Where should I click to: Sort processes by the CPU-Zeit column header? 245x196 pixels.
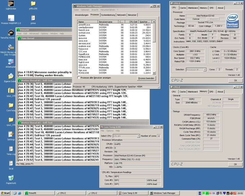131,22
